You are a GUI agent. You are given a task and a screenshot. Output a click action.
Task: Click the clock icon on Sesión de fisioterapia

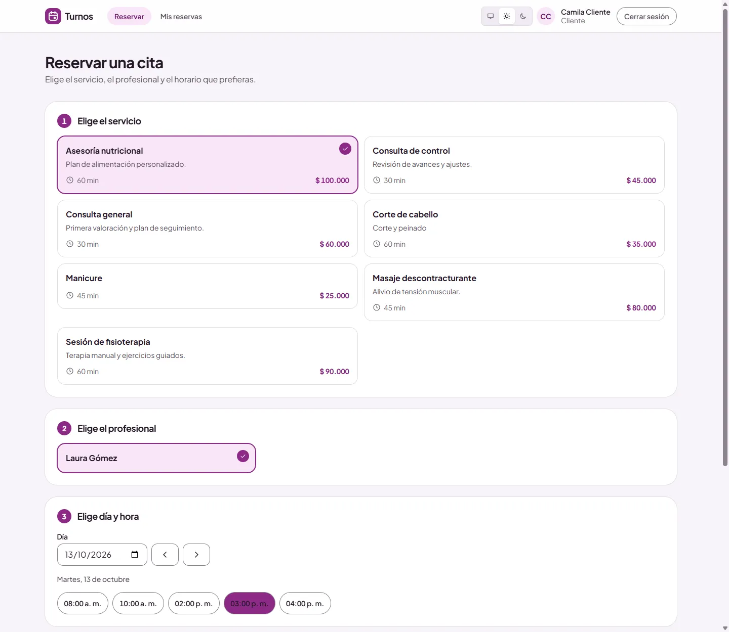coord(70,371)
